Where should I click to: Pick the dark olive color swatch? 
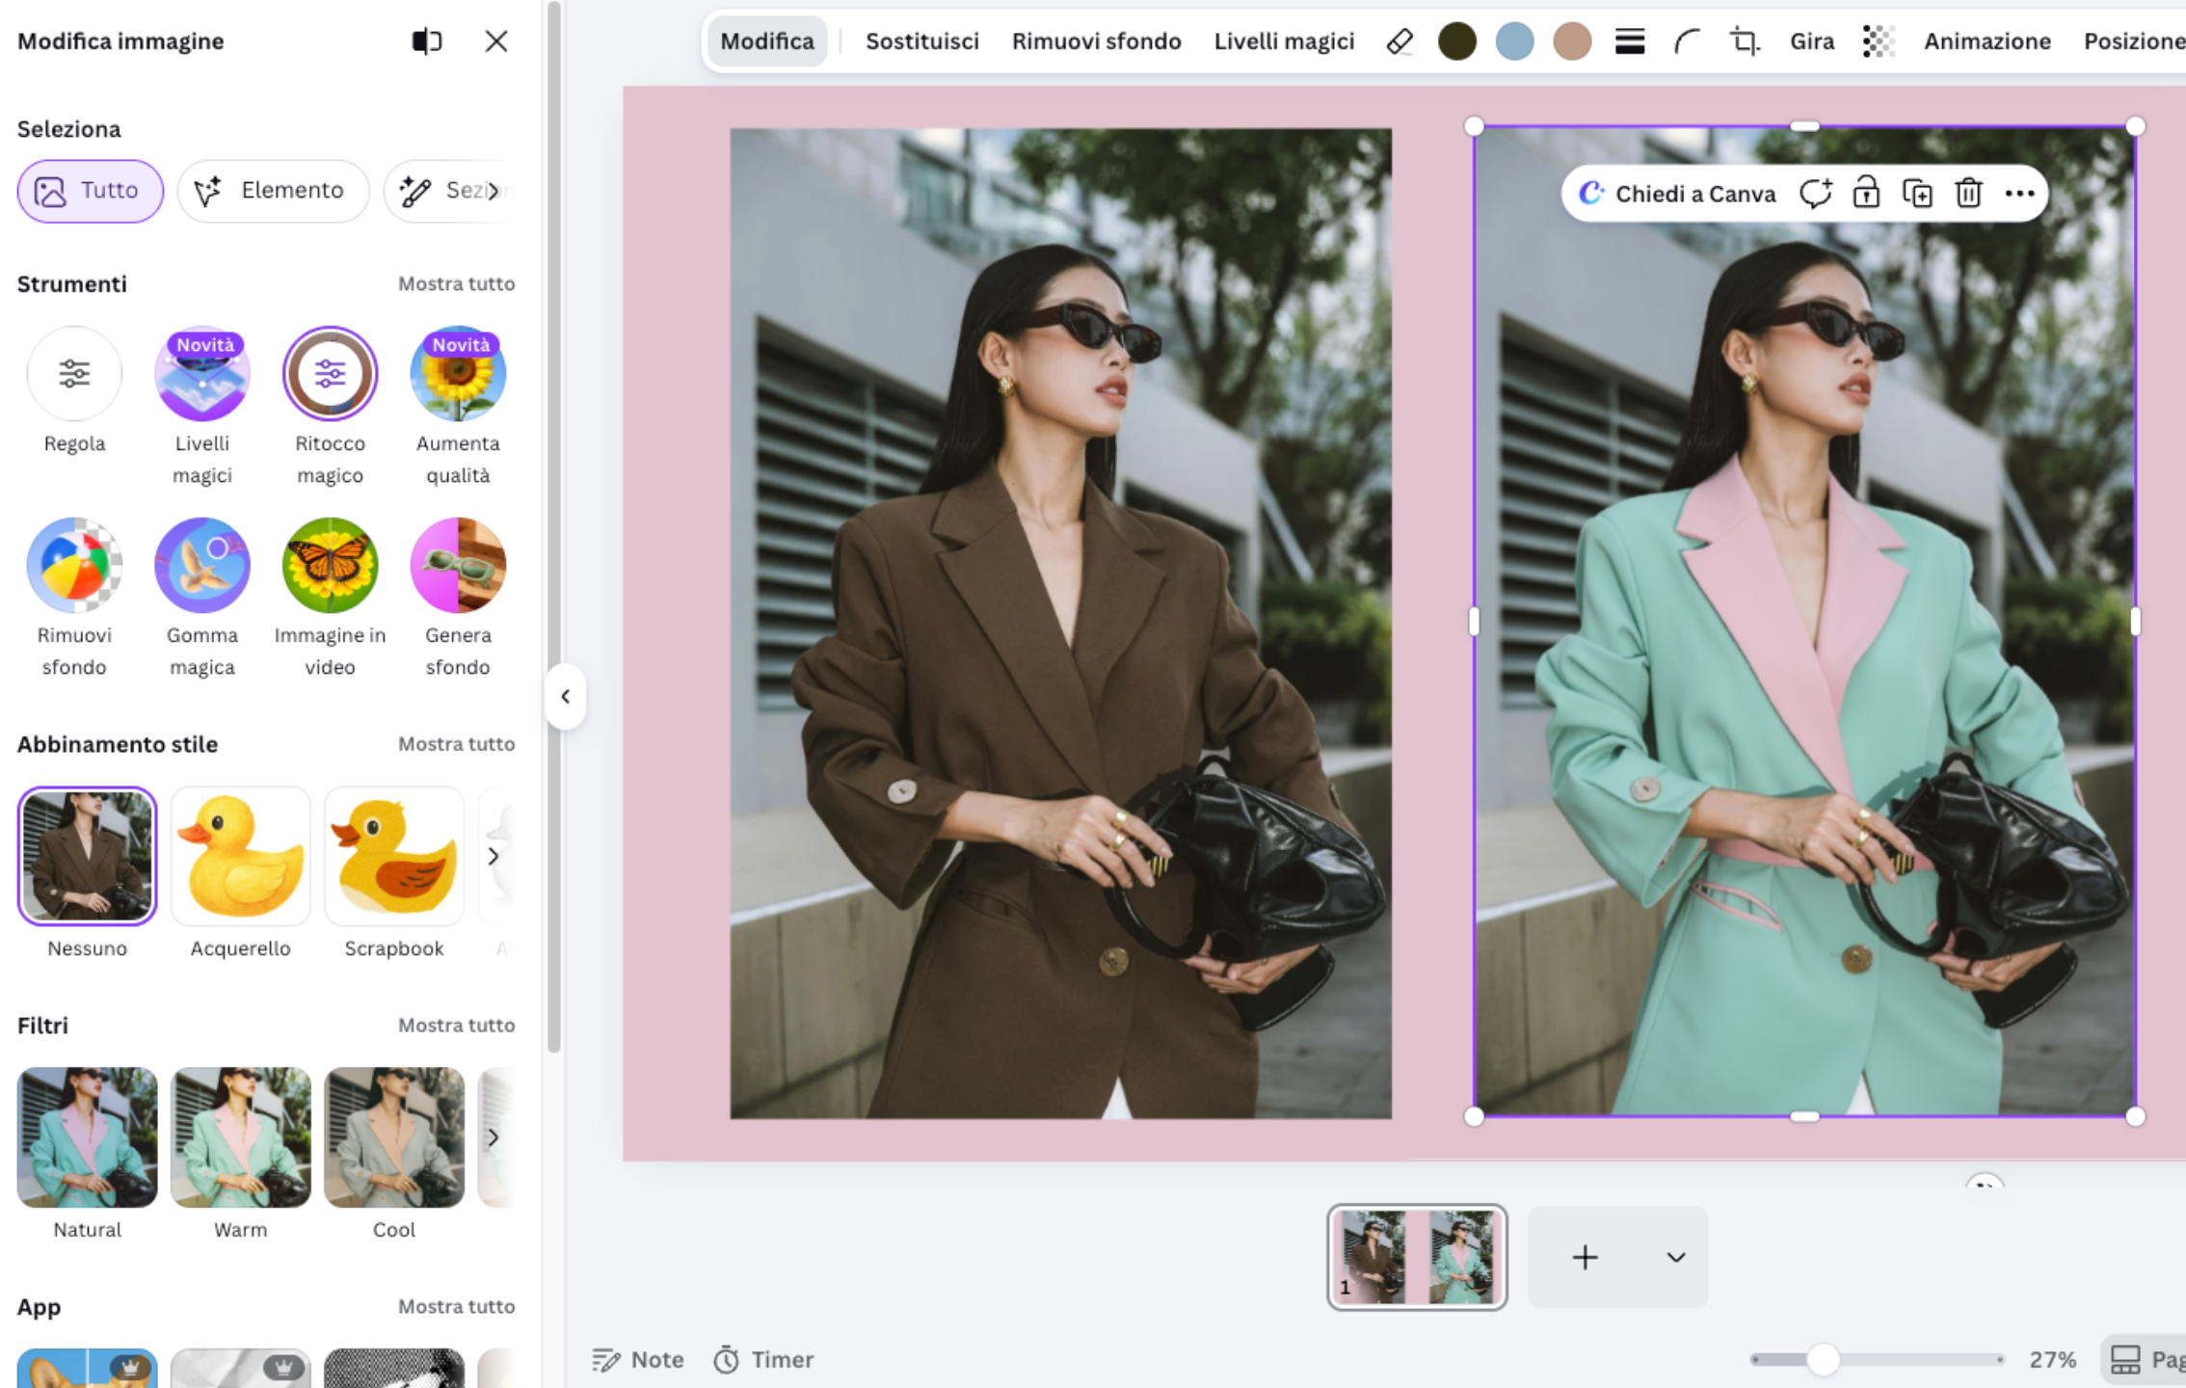(1456, 41)
